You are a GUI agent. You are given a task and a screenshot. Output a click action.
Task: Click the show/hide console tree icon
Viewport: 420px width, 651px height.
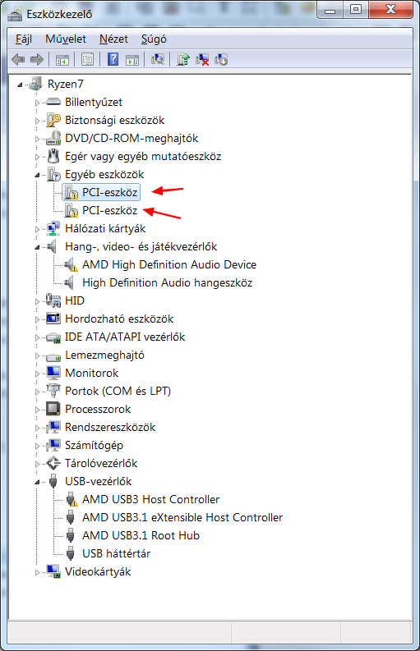pos(62,59)
